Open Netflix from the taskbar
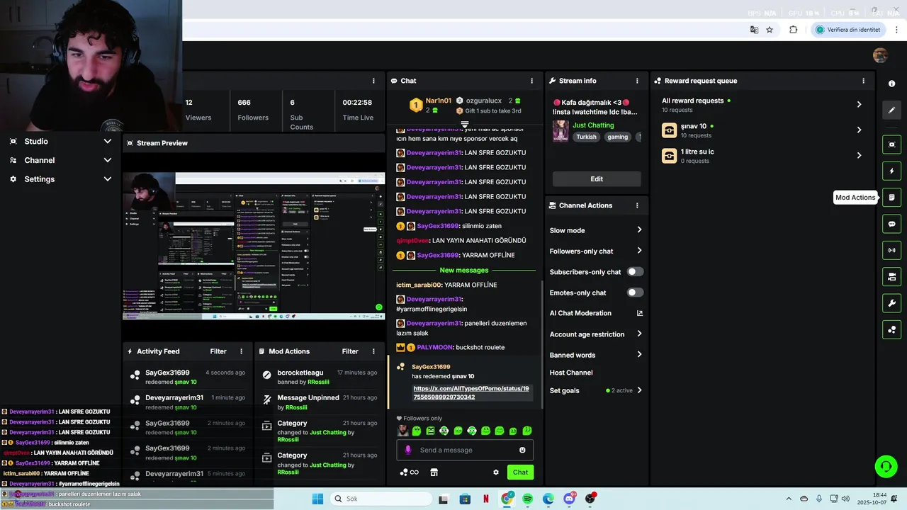 [486, 499]
